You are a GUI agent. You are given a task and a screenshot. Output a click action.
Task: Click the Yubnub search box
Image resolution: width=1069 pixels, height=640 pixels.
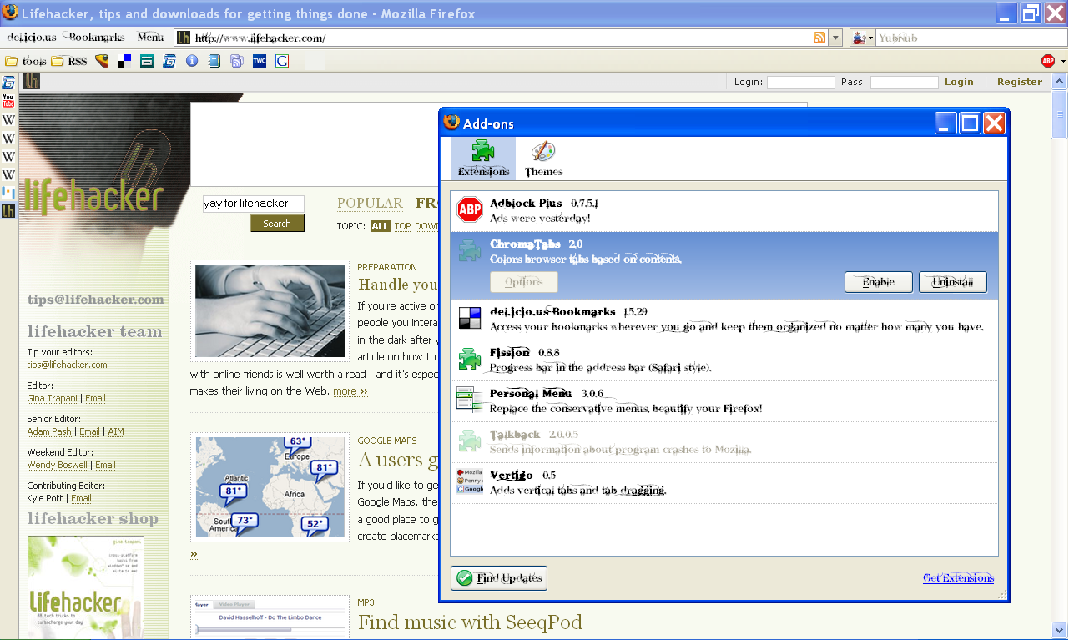coord(971,38)
